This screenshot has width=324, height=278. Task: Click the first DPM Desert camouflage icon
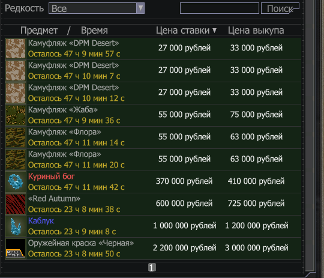tap(16, 49)
